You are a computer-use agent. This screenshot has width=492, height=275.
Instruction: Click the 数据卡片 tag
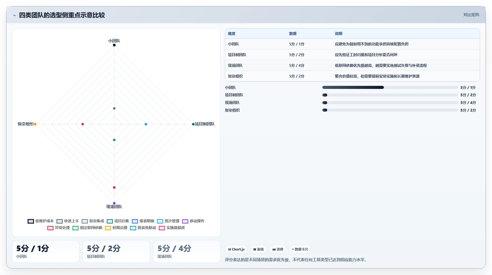[300, 249]
